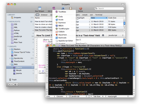
Task: Open the Trash in the sidebar
Action: tap(13, 80)
